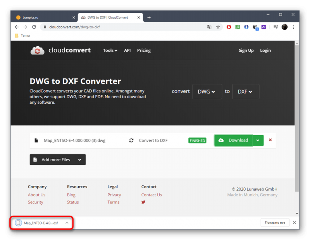Open the media control queue icon

[276, 27]
